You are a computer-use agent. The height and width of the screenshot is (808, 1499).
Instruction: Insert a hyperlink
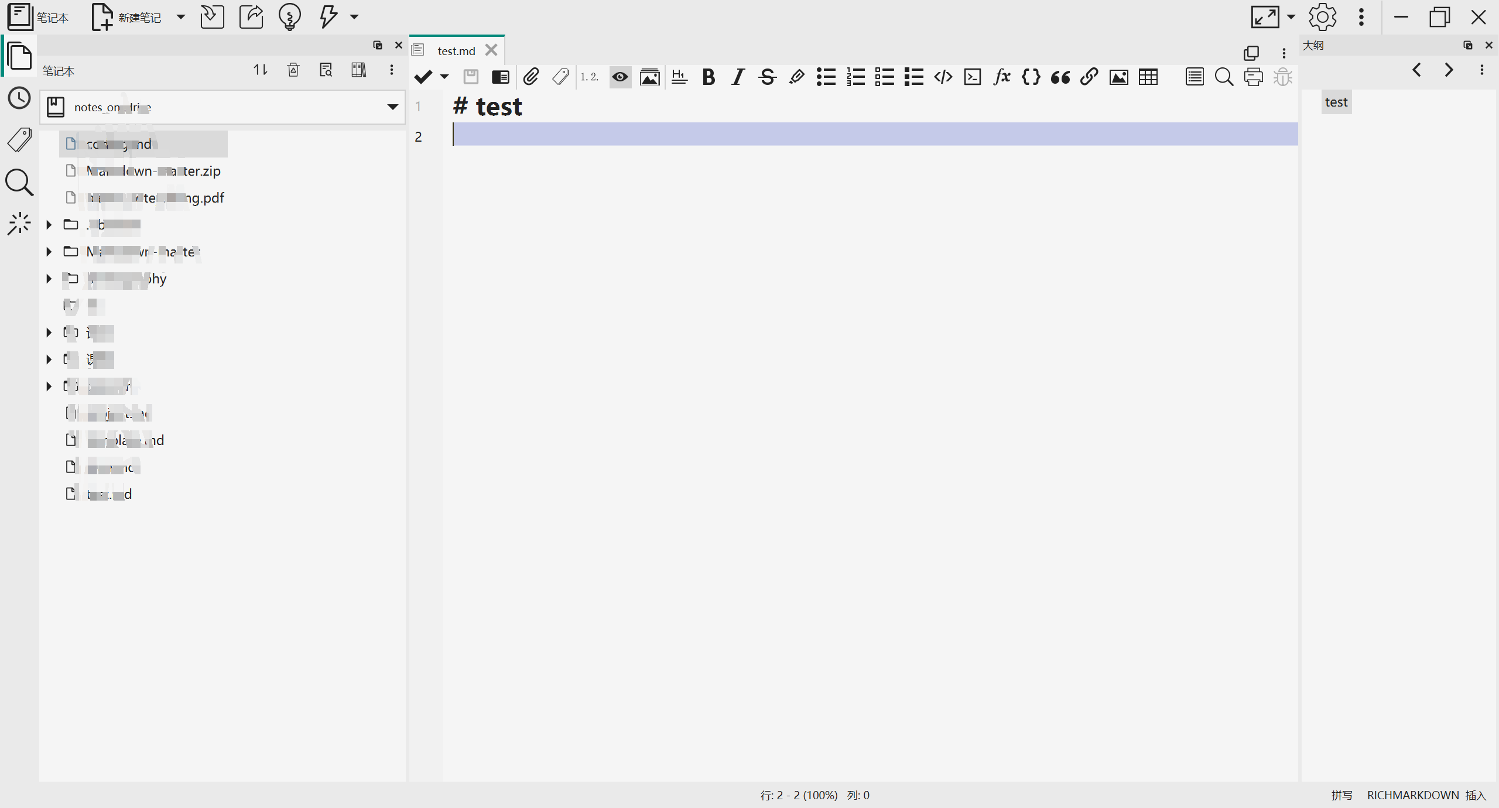tap(1089, 77)
